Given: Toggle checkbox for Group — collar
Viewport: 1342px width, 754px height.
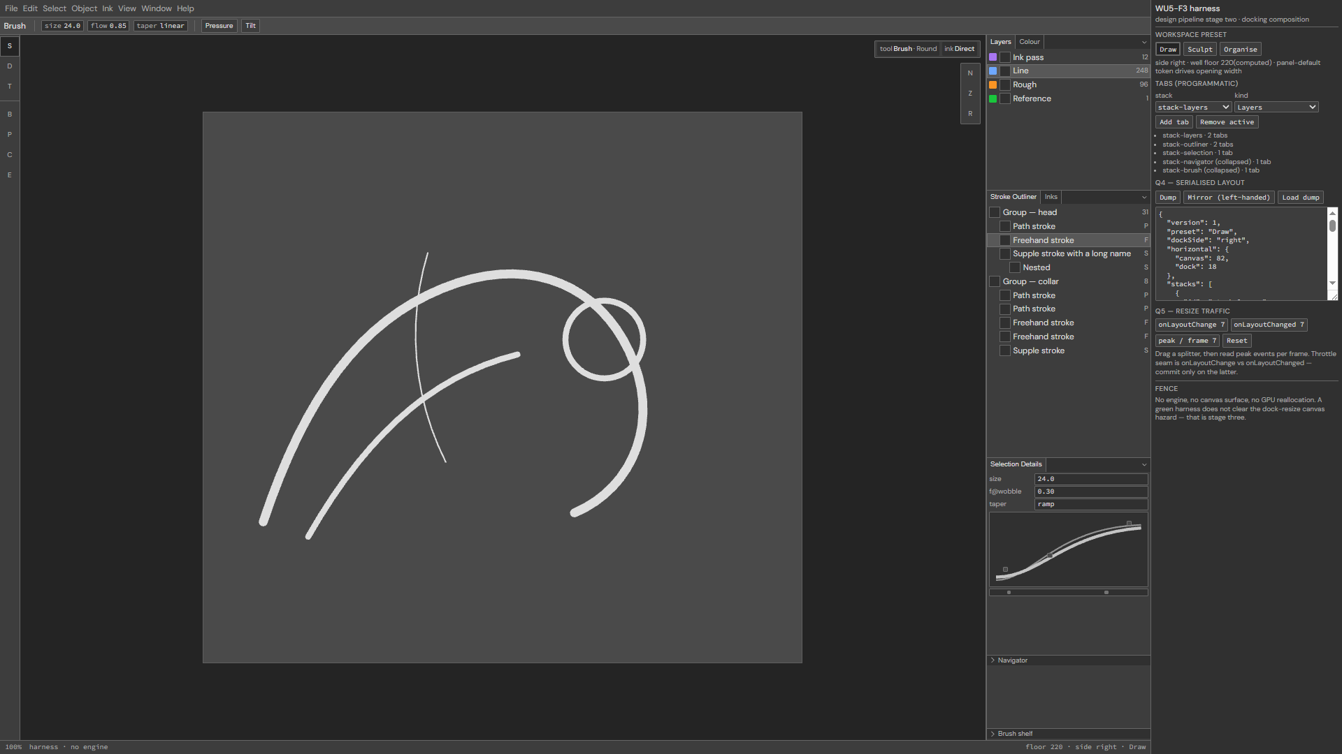Looking at the screenshot, I should tap(995, 281).
